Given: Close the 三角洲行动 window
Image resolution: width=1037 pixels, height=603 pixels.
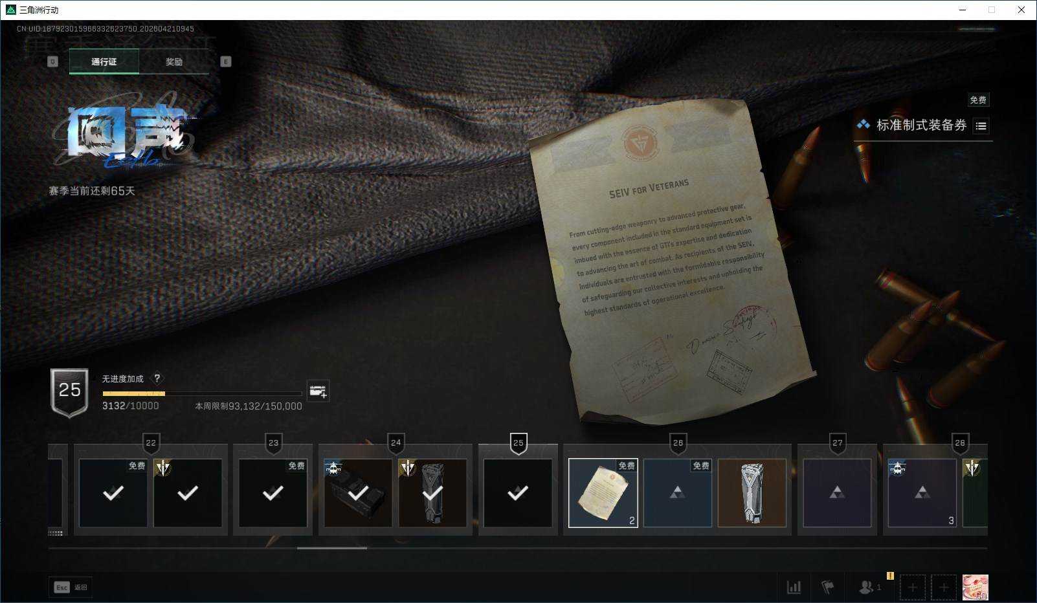Looking at the screenshot, I should (x=1021, y=10).
